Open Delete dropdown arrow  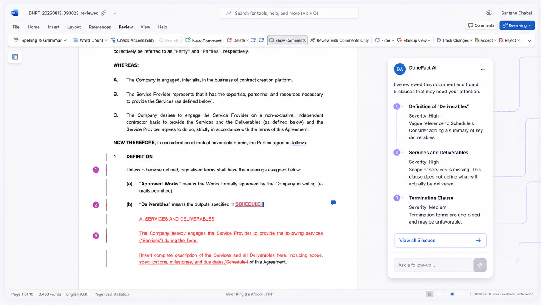click(x=247, y=40)
